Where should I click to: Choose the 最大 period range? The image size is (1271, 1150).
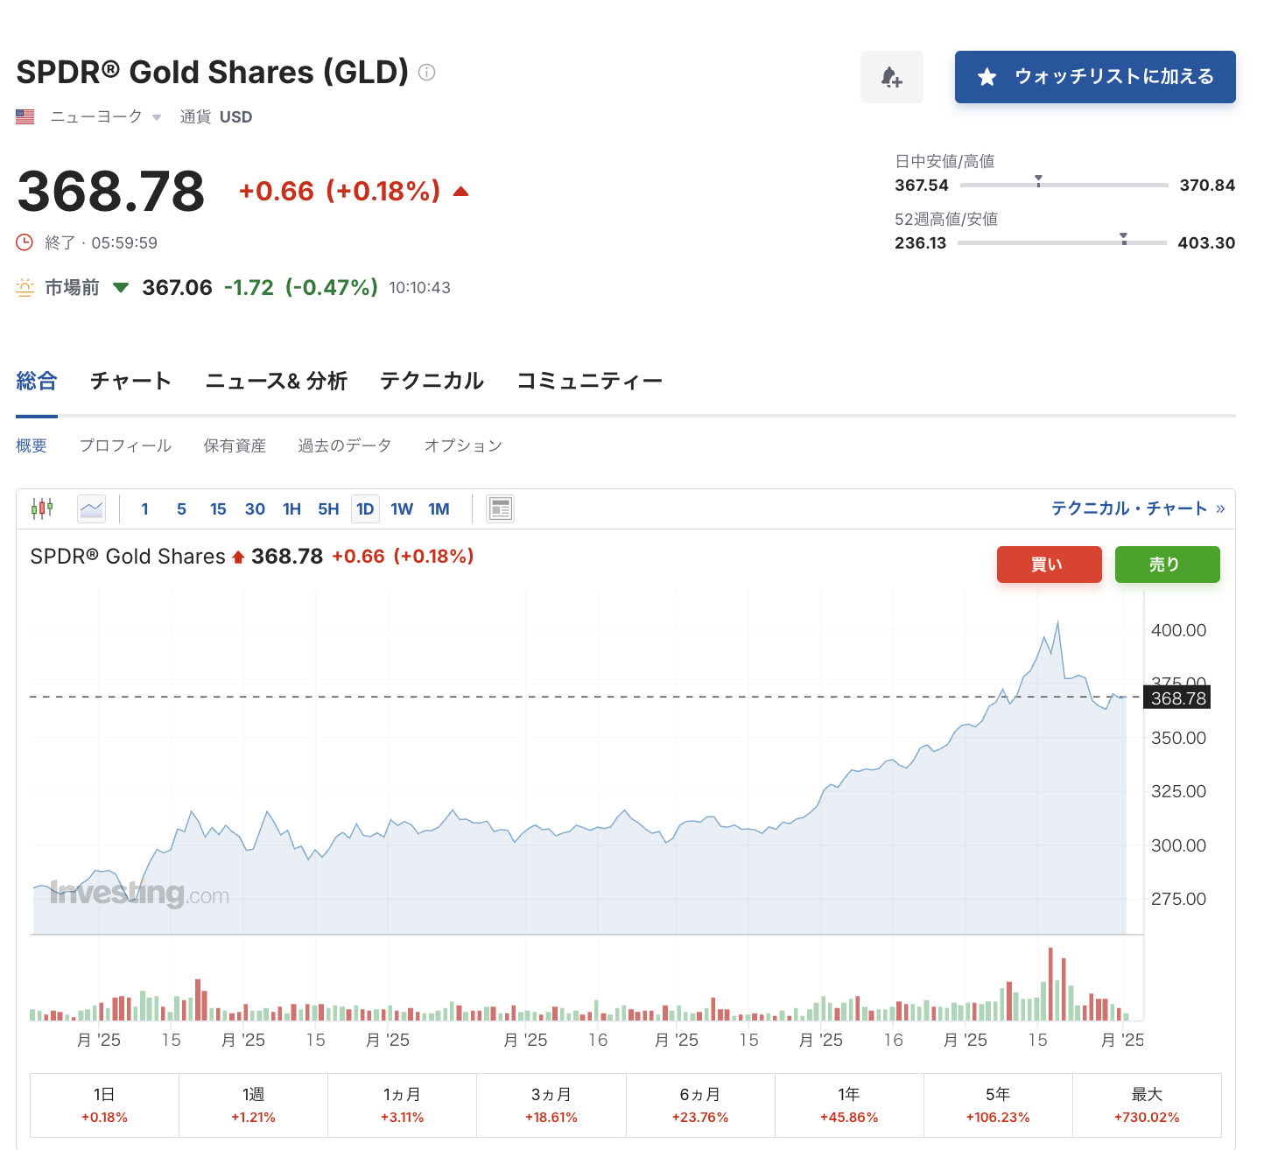coord(1146,1104)
